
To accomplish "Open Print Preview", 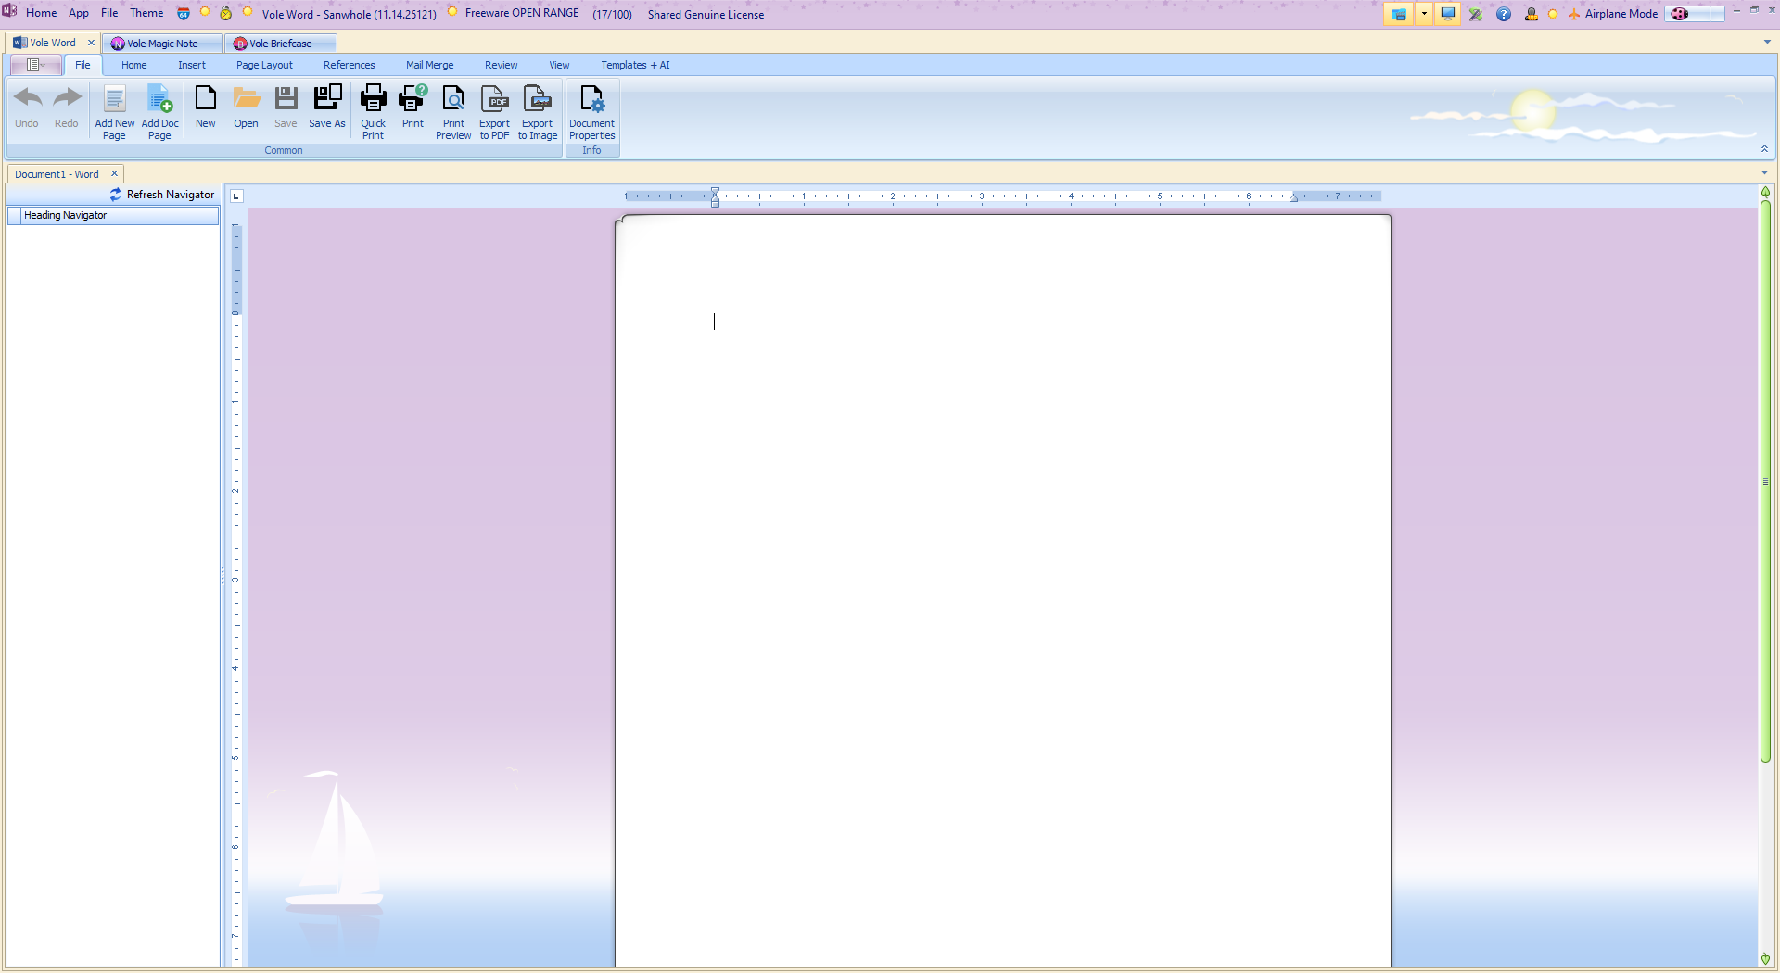I will point(453,99).
